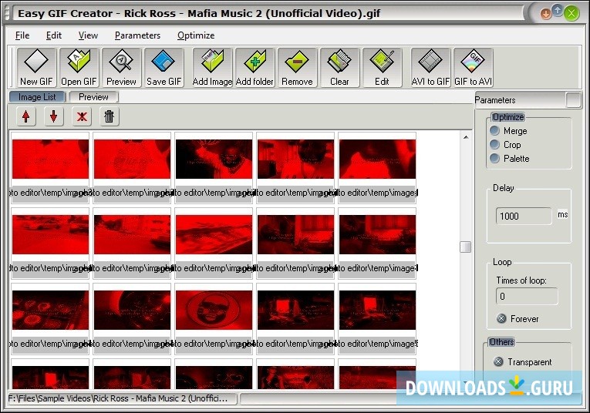Switch to the Image List tab

coord(37,97)
